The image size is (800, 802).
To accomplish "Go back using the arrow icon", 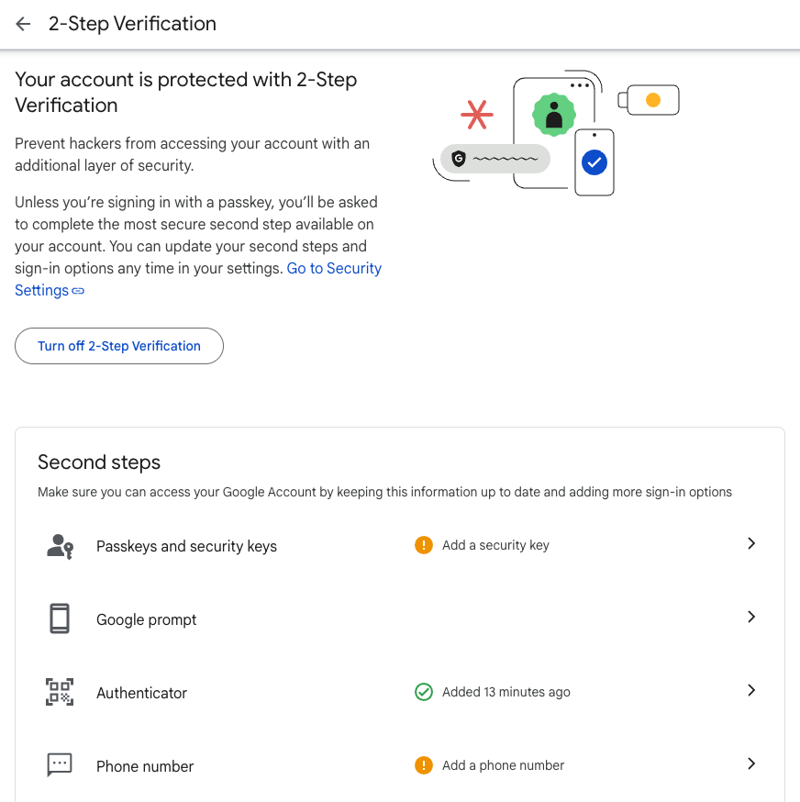I will coord(23,24).
